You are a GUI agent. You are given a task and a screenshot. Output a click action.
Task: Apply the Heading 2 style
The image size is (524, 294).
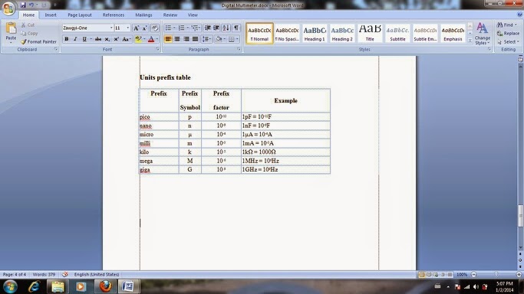[x=342, y=33]
